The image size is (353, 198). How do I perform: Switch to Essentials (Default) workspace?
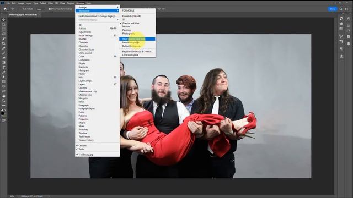coord(137,16)
